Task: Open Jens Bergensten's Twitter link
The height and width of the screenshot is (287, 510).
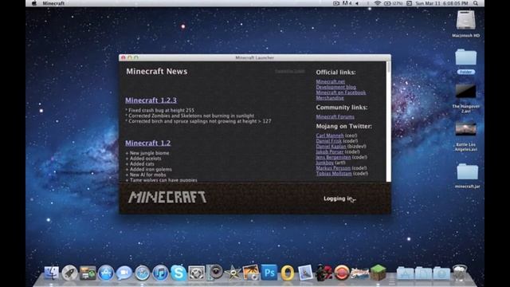Action: (333, 157)
